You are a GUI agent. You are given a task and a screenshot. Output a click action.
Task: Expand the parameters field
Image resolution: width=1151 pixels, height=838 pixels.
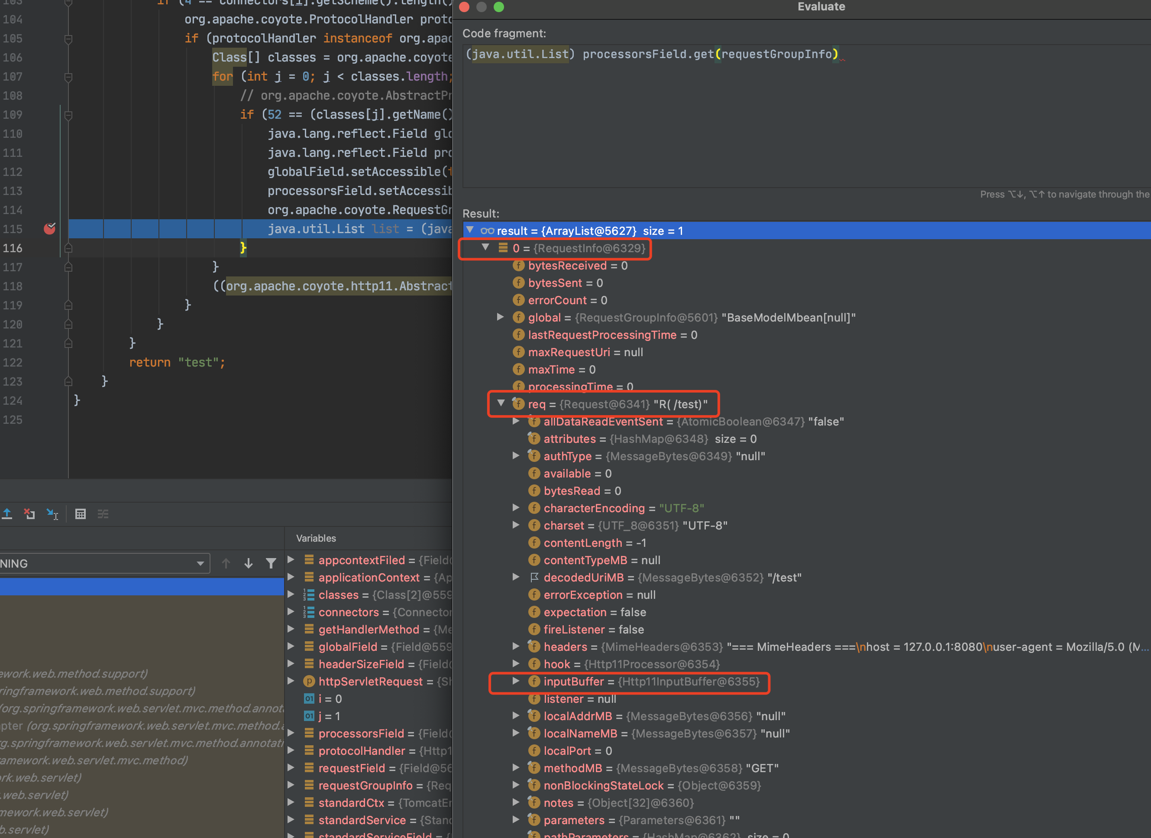(x=516, y=819)
